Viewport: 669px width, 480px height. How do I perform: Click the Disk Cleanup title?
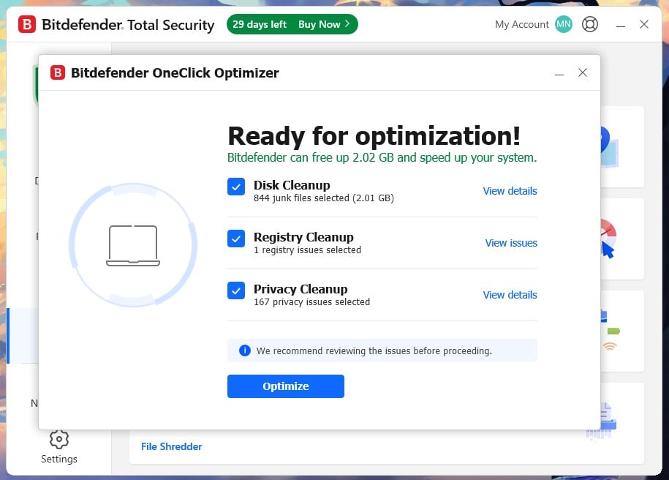tap(292, 185)
